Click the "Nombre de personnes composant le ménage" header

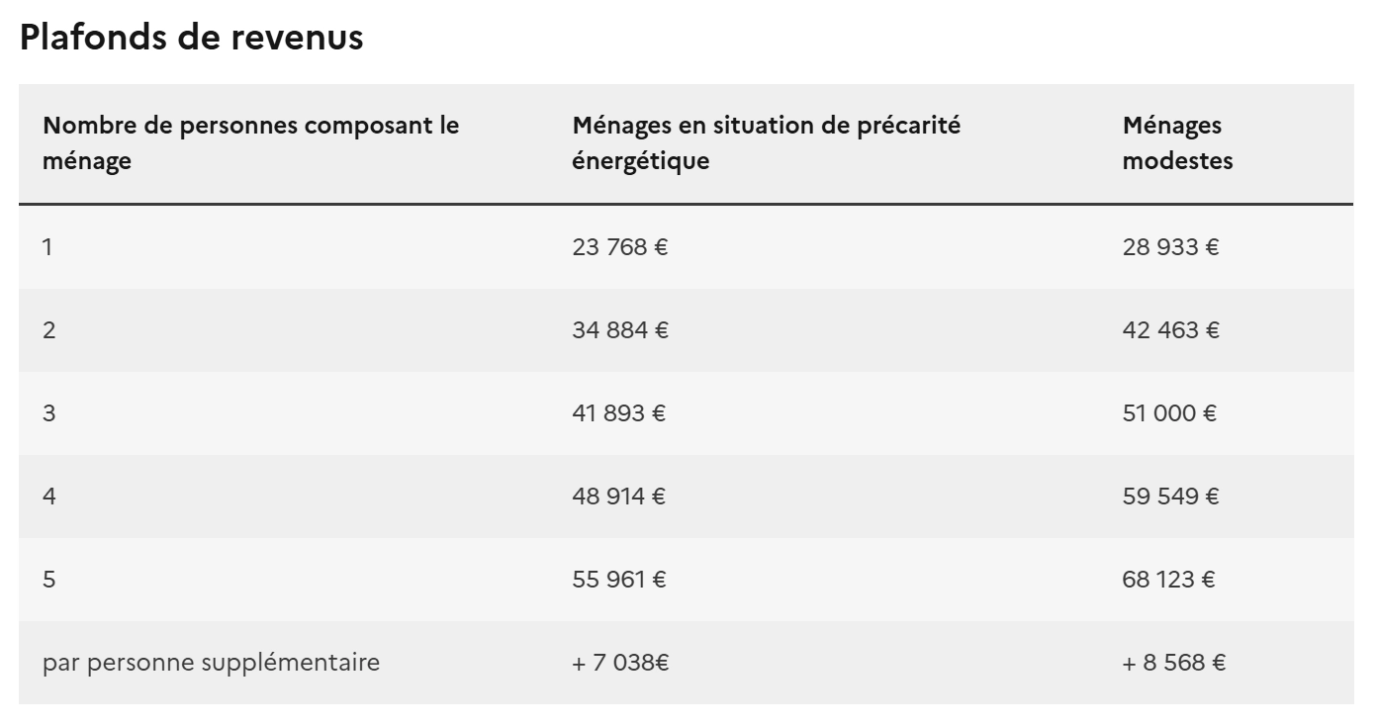tap(251, 143)
